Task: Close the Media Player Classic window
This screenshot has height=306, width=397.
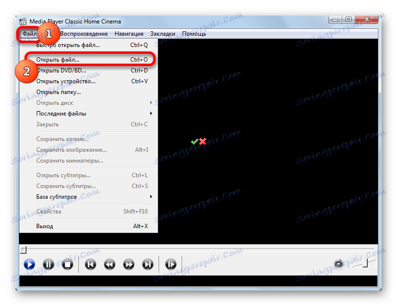Action: [367, 20]
